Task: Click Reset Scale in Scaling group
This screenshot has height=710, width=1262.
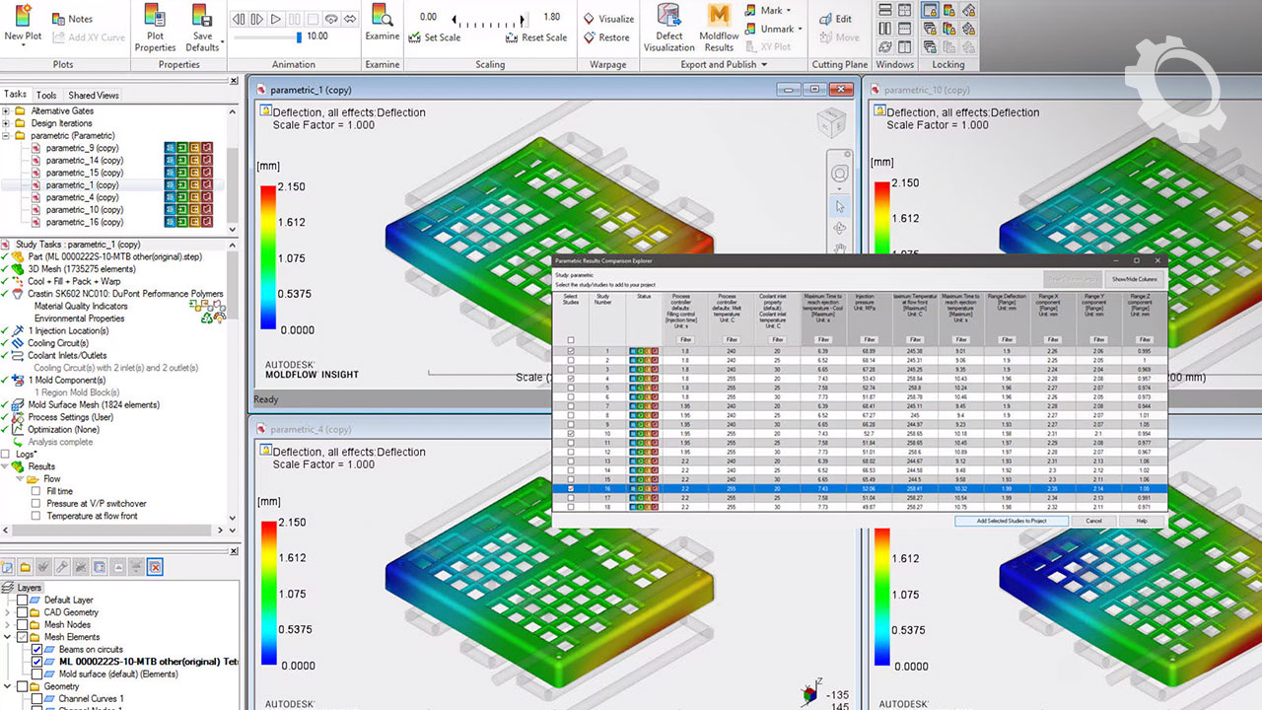Action: (x=536, y=37)
